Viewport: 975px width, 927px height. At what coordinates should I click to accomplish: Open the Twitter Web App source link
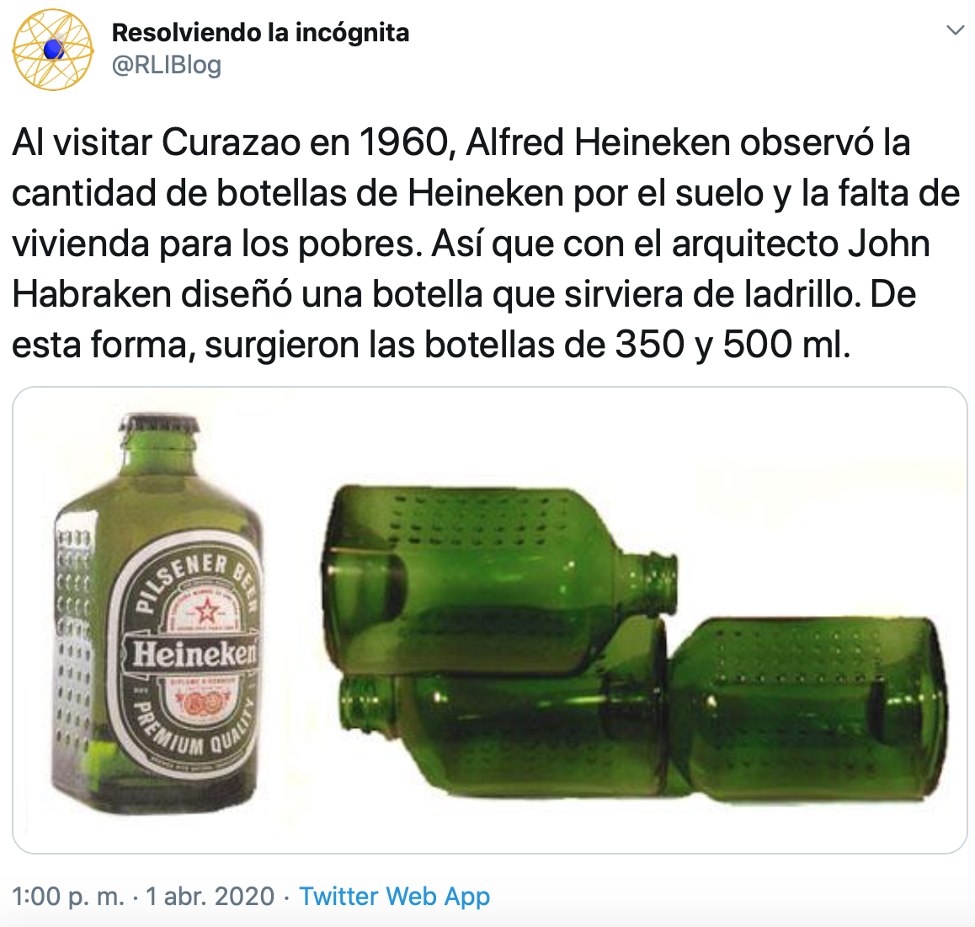[394, 896]
